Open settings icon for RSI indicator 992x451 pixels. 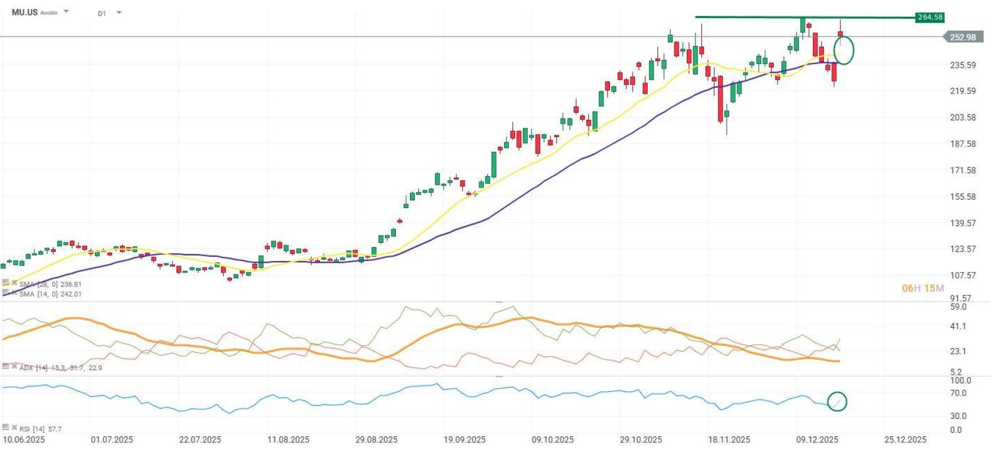point(6,428)
